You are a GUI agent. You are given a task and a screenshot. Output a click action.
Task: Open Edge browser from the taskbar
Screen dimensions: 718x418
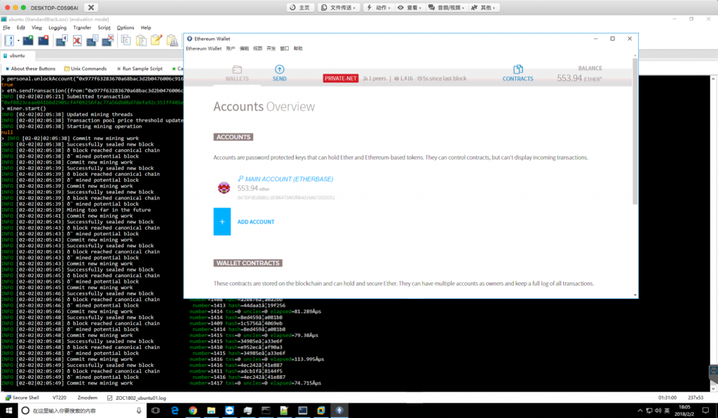[x=175, y=411]
